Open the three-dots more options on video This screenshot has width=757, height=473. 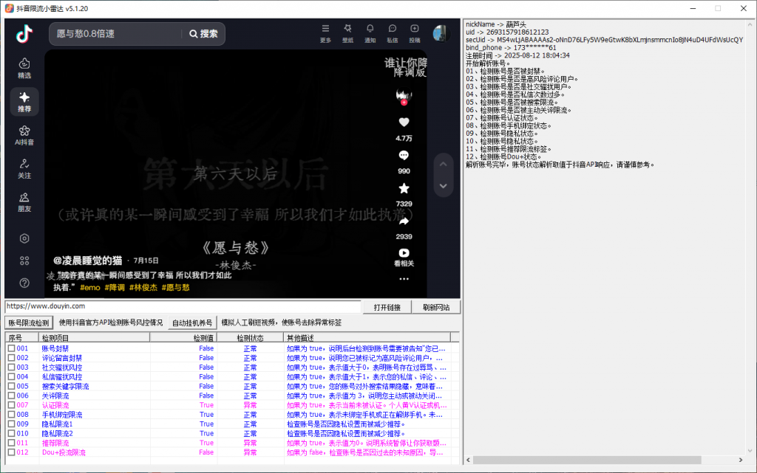click(404, 279)
